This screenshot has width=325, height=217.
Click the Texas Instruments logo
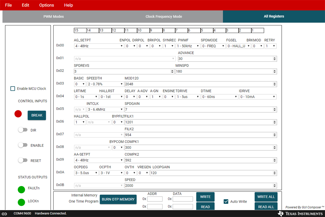tap(300, 214)
